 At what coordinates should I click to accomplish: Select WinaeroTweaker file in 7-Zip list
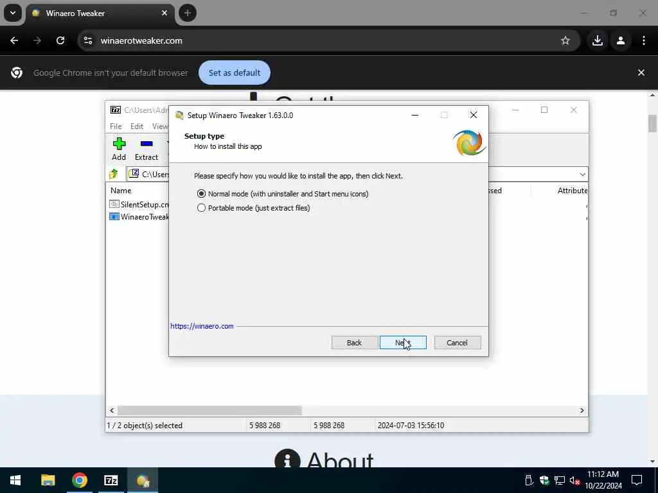[x=139, y=217]
